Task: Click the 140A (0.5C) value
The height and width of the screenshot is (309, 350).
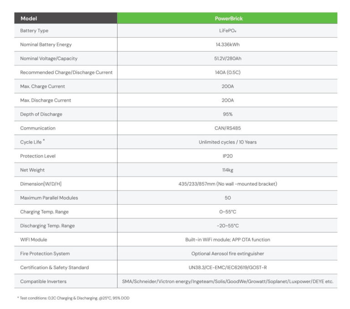Action: 227,72
